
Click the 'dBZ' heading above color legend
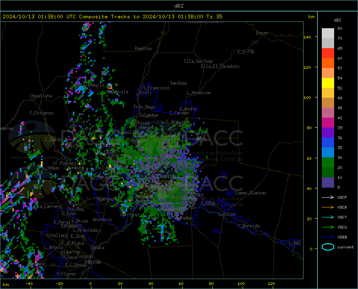(x=337, y=20)
